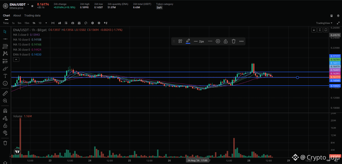Toggle stay in drawing mode
The width and height of the screenshot is (342, 164).
5,118
